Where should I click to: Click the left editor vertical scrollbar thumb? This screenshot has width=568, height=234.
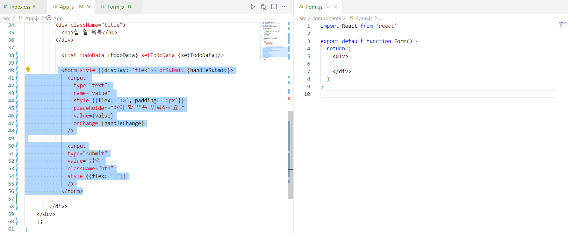point(291,155)
